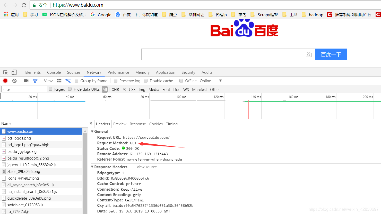Collapse the Response Headers section

pos(92,167)
